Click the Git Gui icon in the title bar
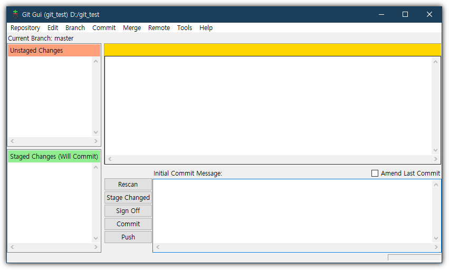449x270 pixels. pyautogui.click(x=15, y=14)
